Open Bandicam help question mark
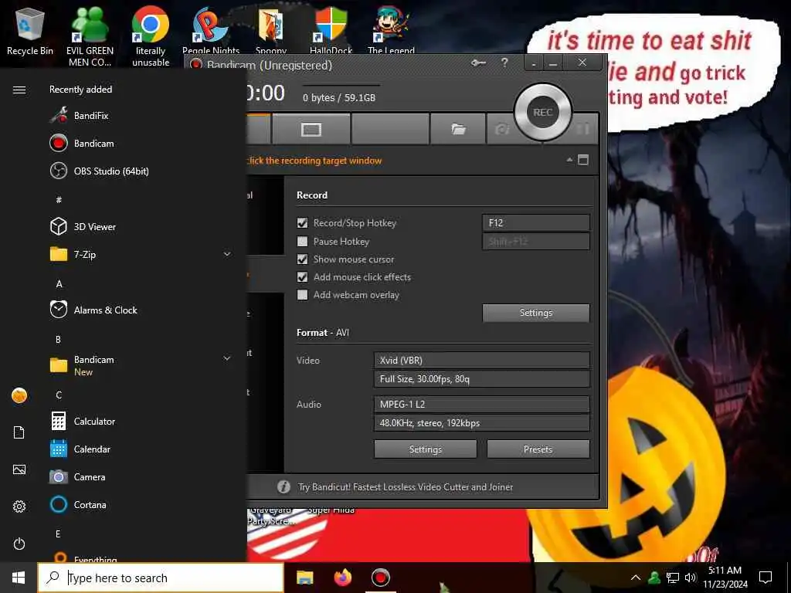This screenshot has height=593, width=791. (x=504, y=63)
